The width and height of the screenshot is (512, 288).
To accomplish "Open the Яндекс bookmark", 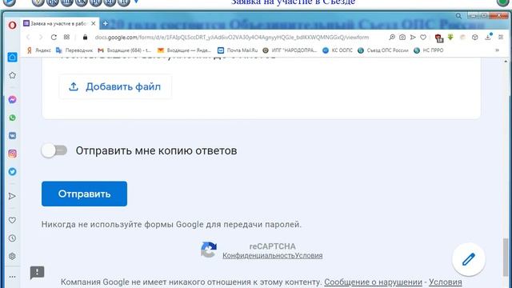I will [39, 50].
